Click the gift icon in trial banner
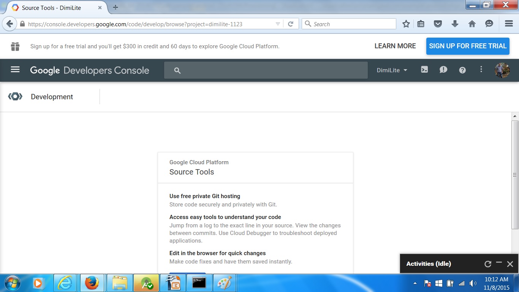Screen dimensions: 519x292 [x=15, y=46]
